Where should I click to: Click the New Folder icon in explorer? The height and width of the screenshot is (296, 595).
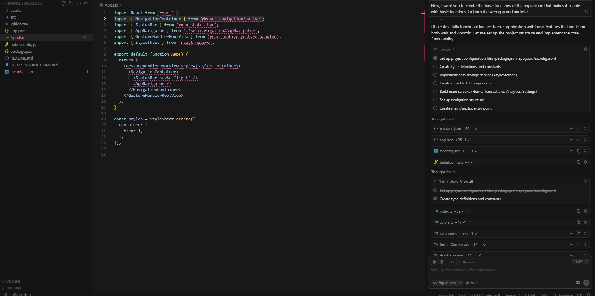point(71,3)
